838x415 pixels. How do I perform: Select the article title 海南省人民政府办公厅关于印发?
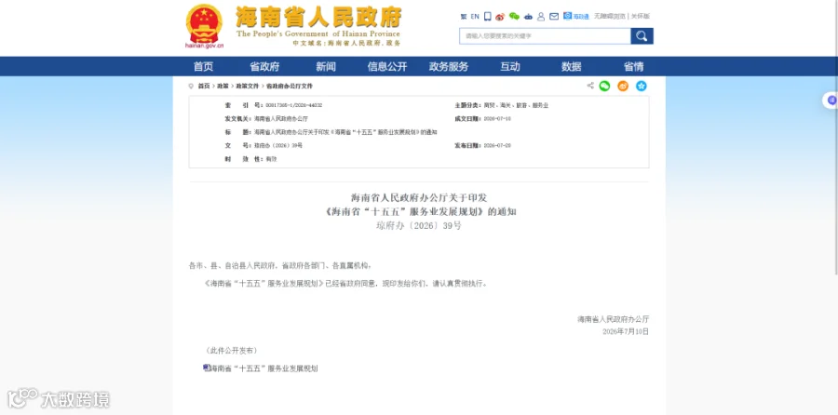tap(419, 197)
